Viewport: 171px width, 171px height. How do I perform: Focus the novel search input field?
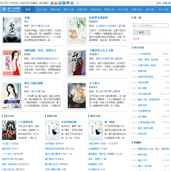click(151, 26)
